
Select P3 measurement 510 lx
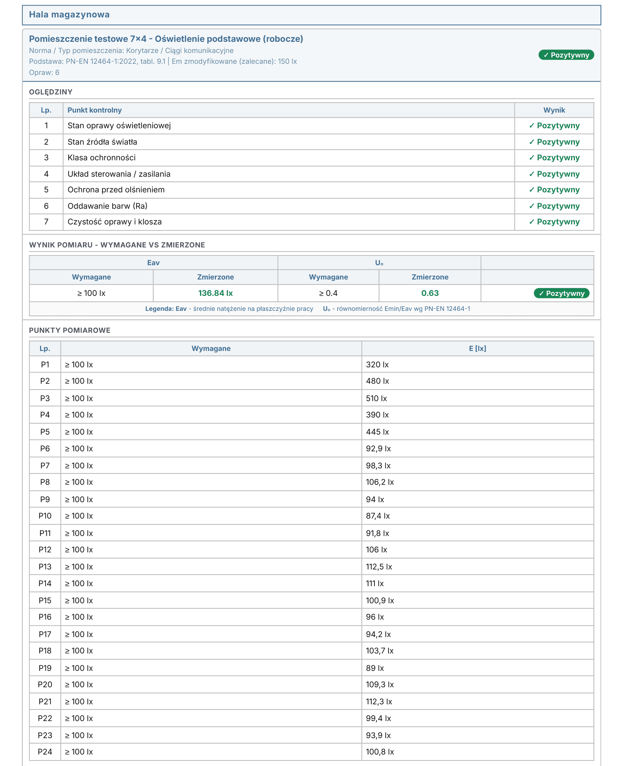(x=376, y=398)
